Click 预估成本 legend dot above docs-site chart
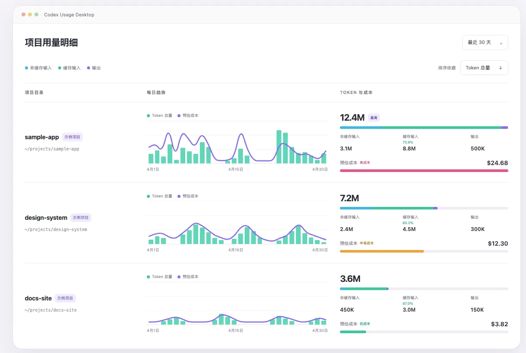The image size is (526, 353). coord(179,277)
